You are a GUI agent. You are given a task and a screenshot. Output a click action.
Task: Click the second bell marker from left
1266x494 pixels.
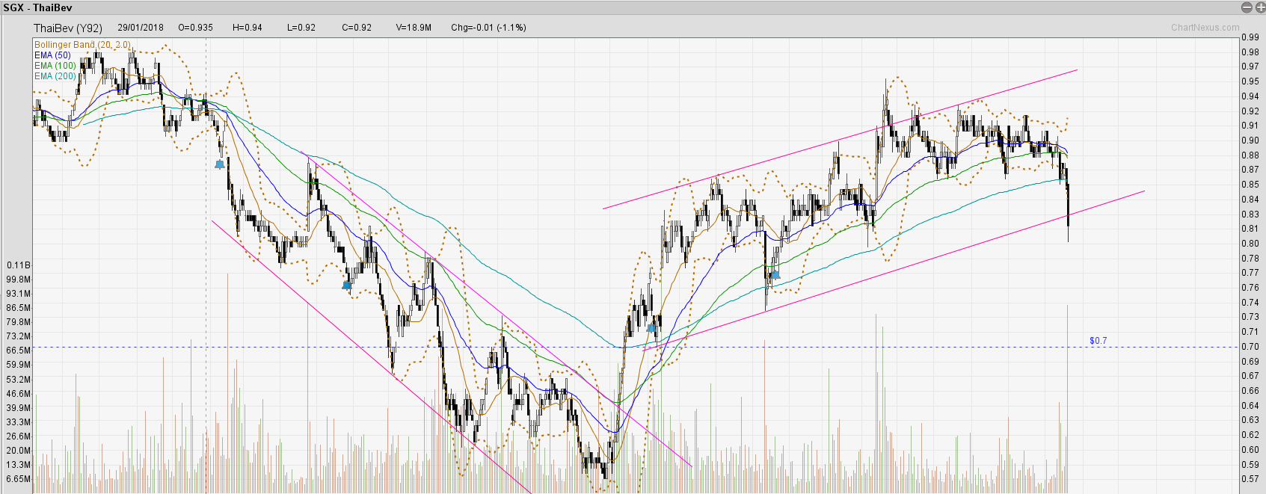click(x=346, y=285)
